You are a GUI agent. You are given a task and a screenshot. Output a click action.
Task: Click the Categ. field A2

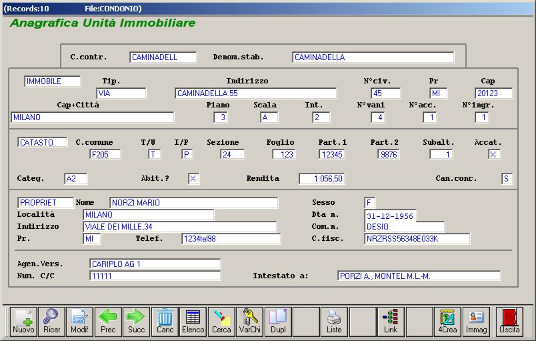point(75,179)
